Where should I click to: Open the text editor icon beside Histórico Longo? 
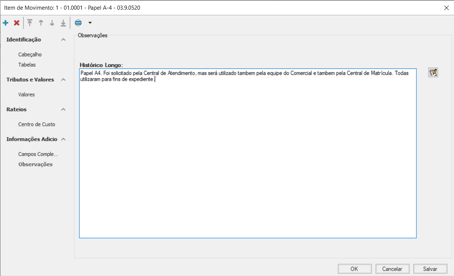[x=433, y=73]
